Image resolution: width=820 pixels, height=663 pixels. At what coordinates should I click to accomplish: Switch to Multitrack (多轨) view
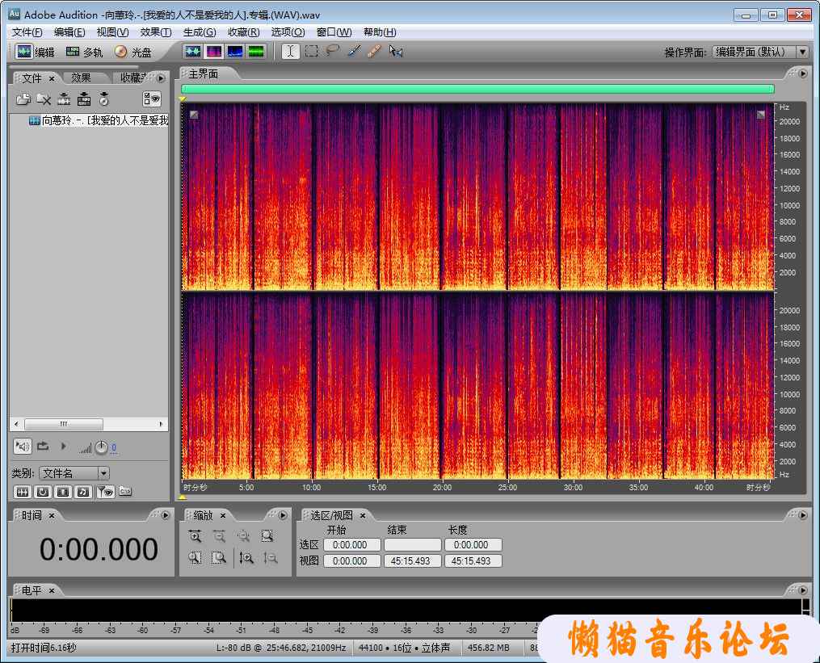point(84,52)
